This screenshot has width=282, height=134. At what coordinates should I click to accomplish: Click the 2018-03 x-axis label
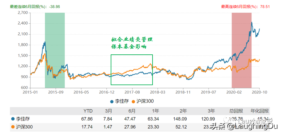click(158, 92)
